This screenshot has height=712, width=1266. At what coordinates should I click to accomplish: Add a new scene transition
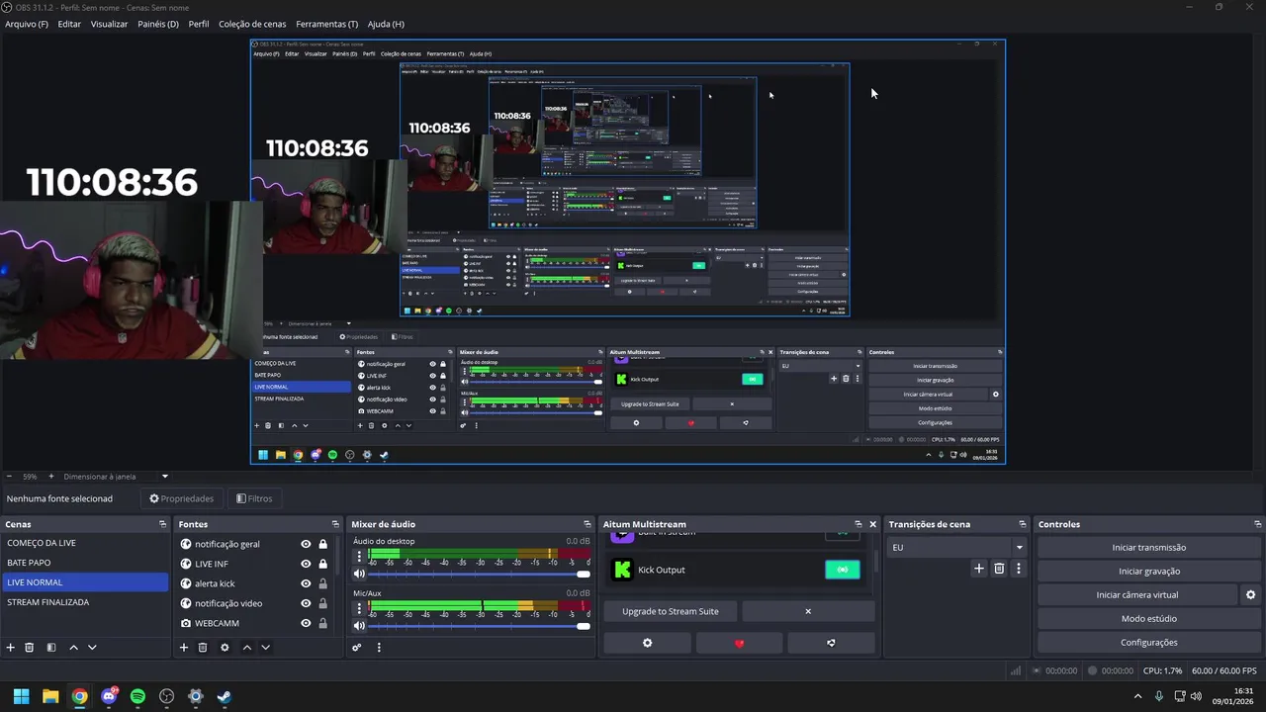pos(979,569)
